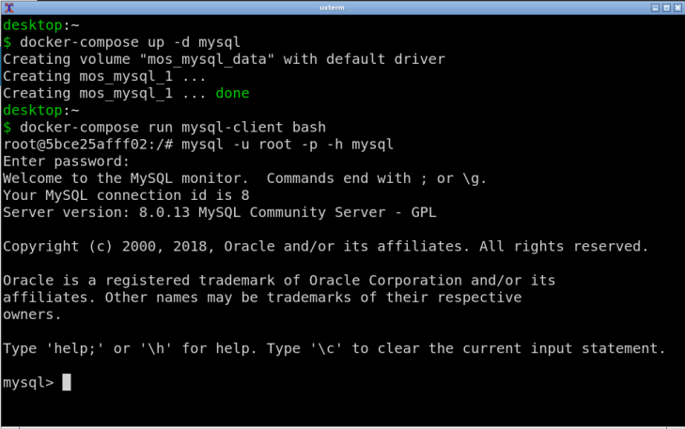Close the uxterm window
The image size is (685, 429).
pyautogui.click(x=677, y=8)
